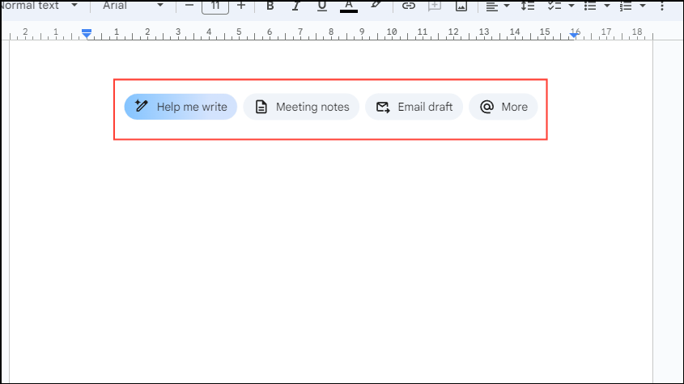Choose the Email draft chip
The height and width of the screenshot is (384, 684).
click(414, 107)
